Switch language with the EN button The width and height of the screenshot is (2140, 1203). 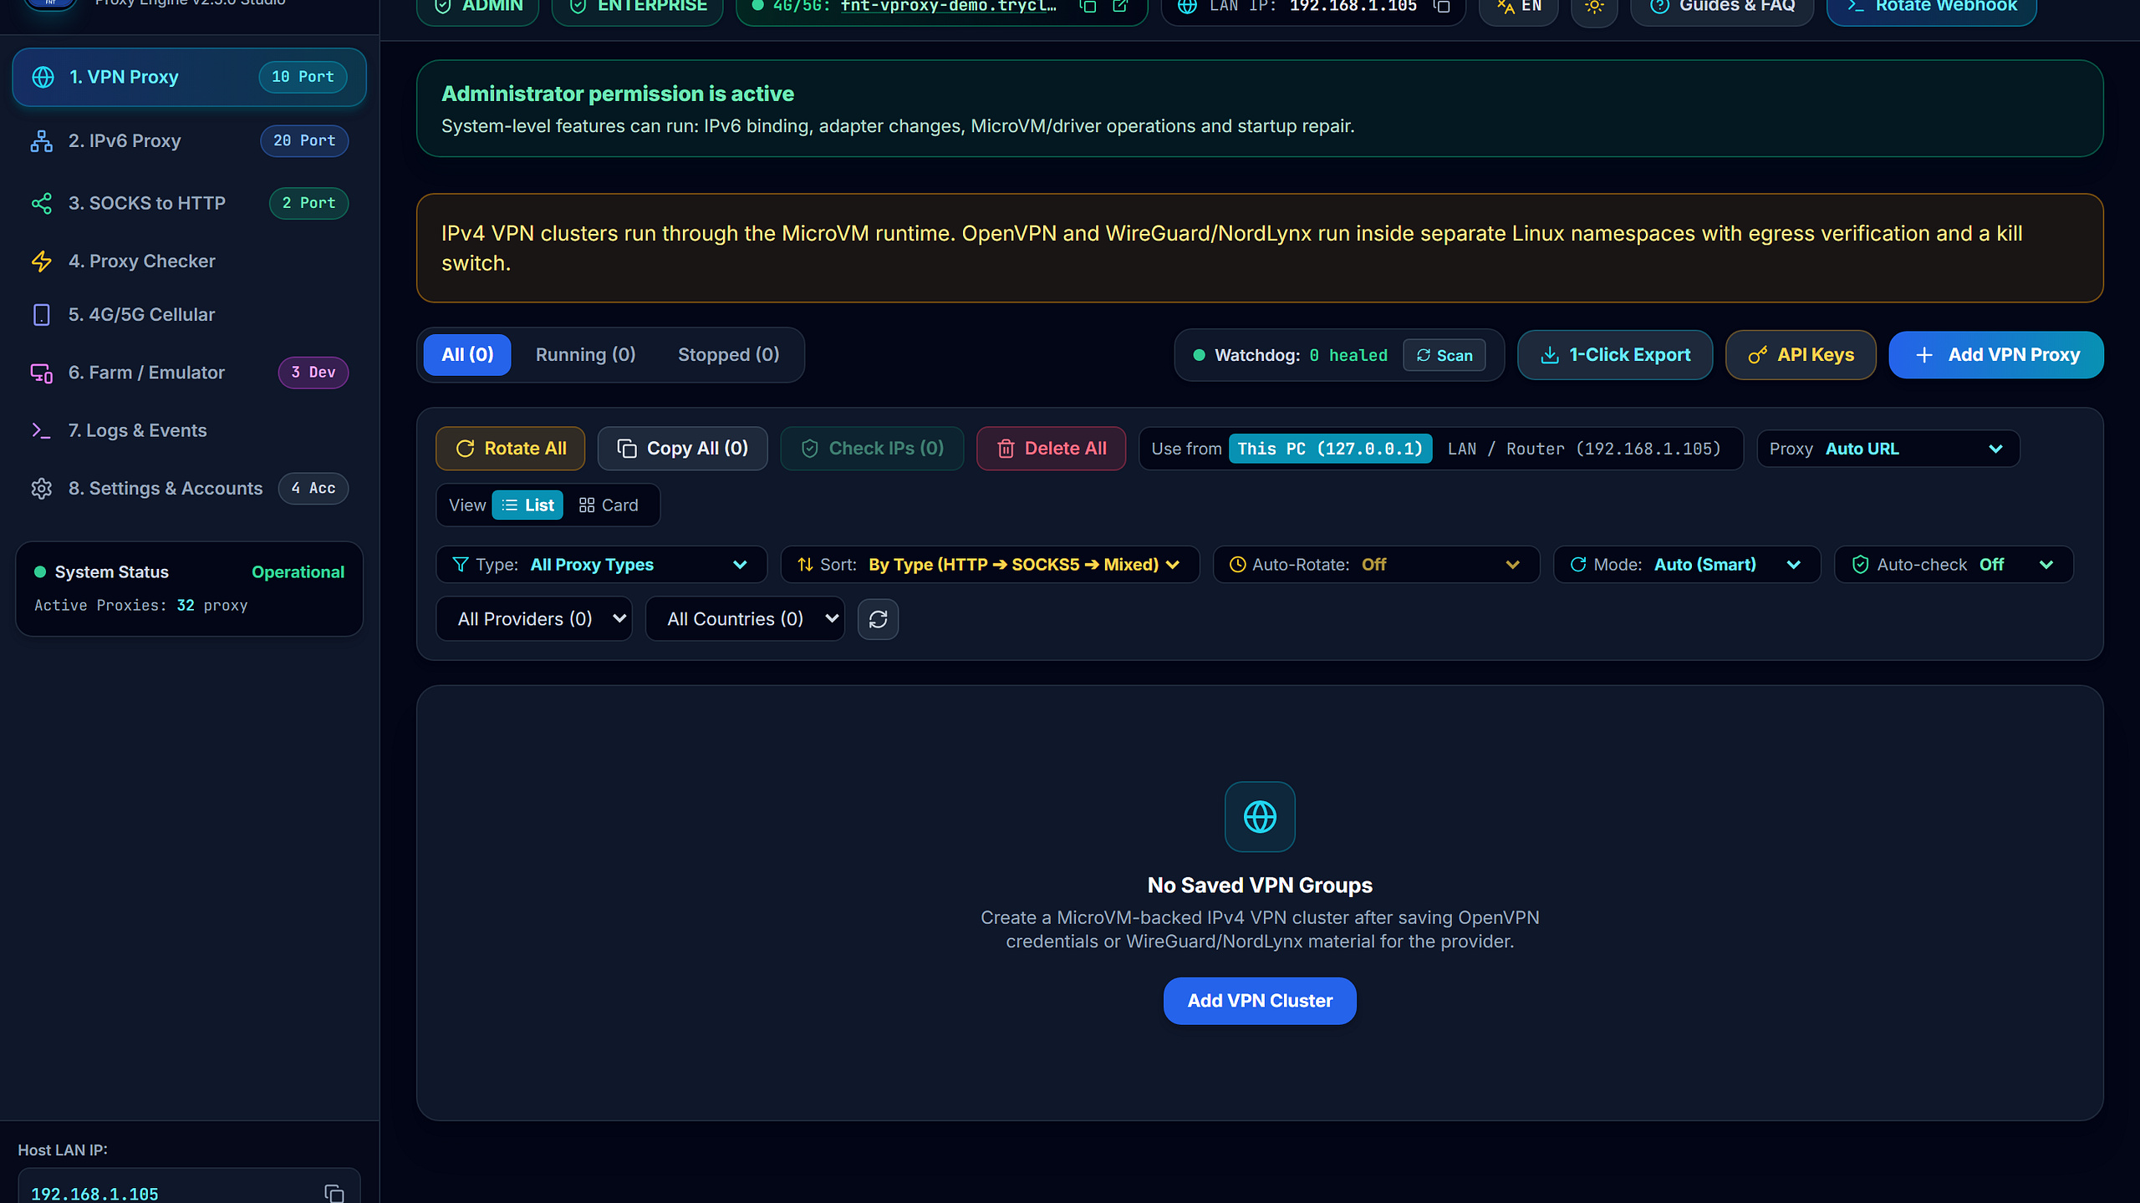[1519, 7]
